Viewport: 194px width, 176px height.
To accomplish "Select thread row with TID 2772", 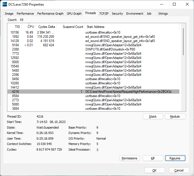I will tap(93, 100).
